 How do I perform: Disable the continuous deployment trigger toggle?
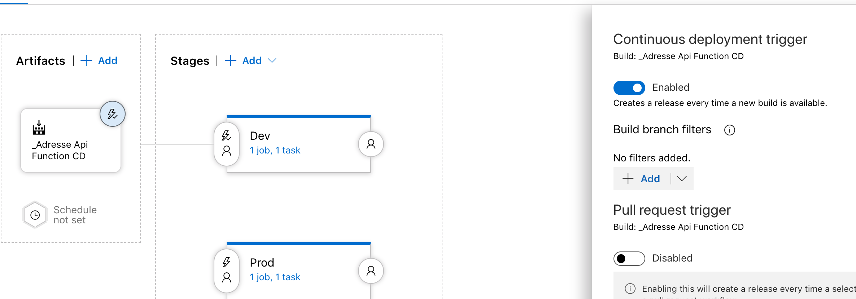(629, 88)
